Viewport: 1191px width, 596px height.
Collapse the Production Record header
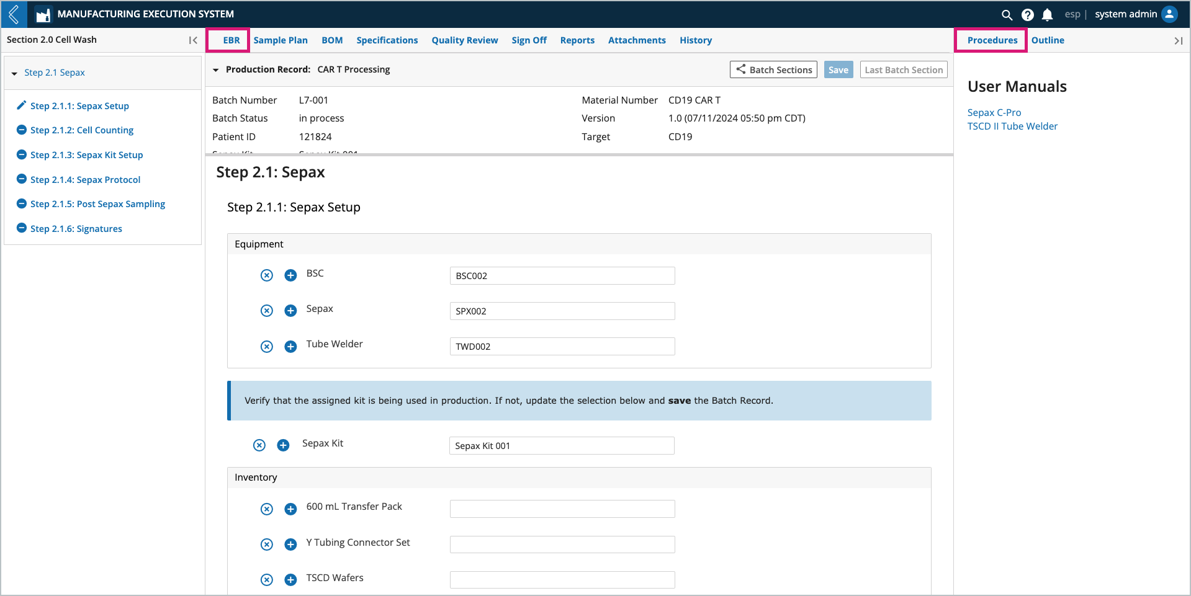click(216, 70)
